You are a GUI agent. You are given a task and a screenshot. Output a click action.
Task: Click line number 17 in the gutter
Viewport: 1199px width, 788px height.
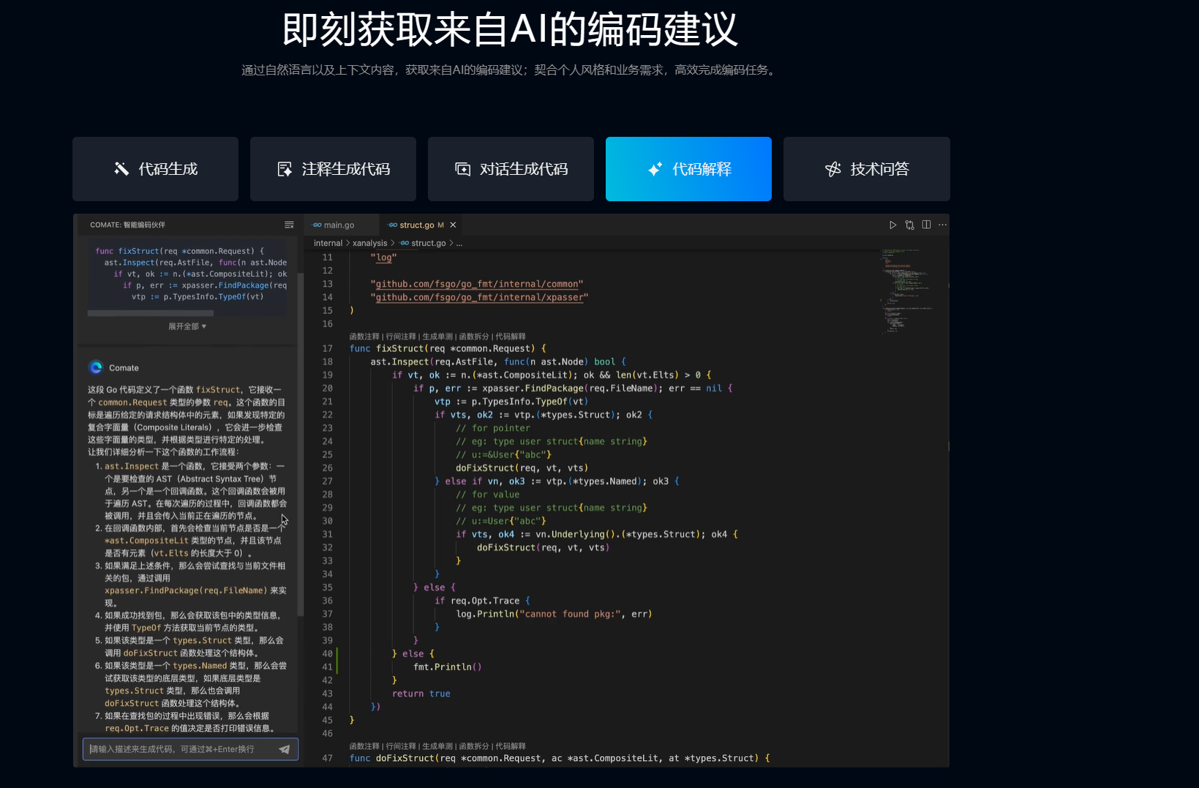[328, 348]
